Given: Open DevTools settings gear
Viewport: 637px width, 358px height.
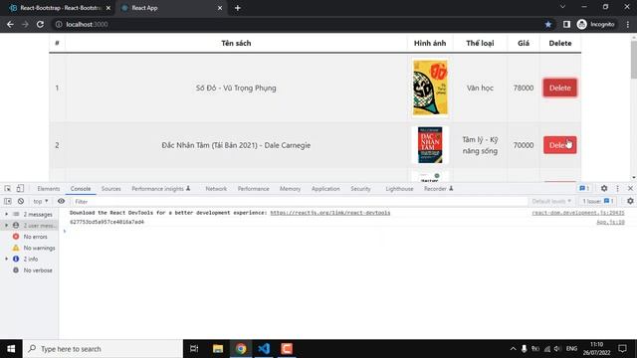Looking at the screenshot, I should click(604, 188).
